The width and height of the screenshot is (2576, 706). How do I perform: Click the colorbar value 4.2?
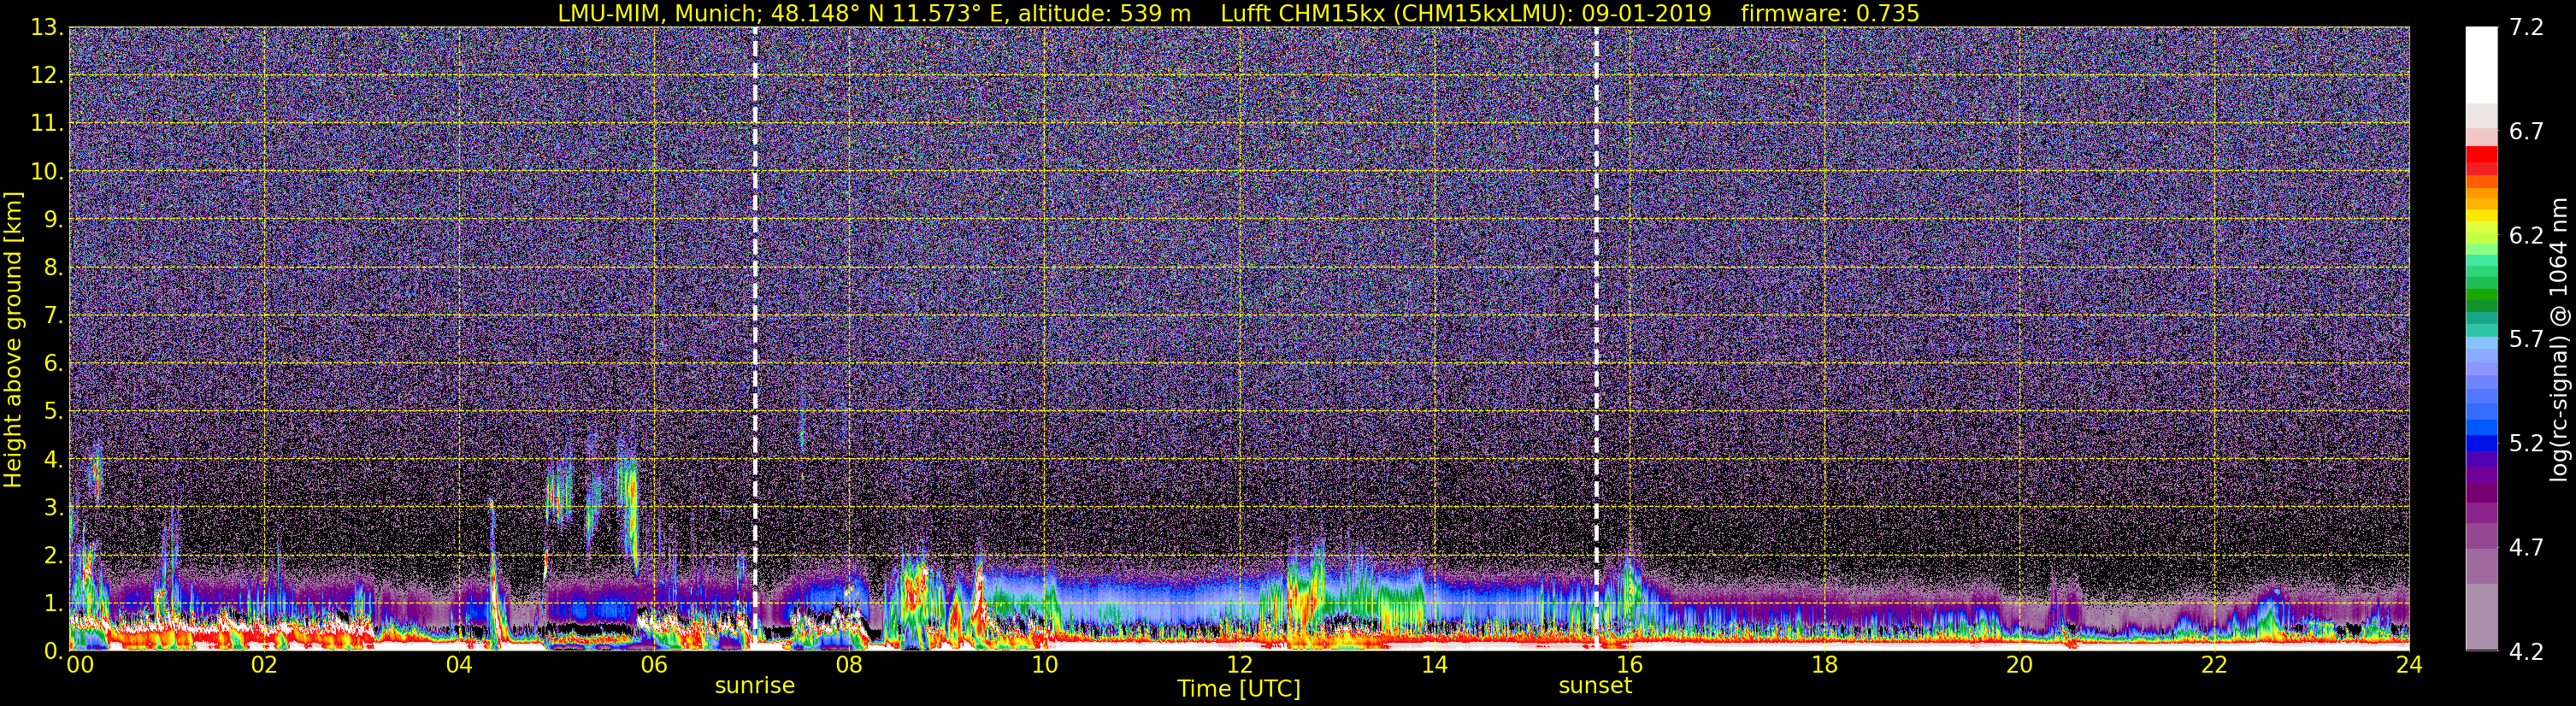2526,651
